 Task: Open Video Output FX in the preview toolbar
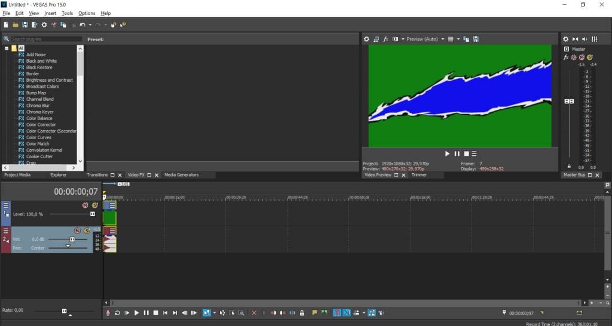coord(386,39)
